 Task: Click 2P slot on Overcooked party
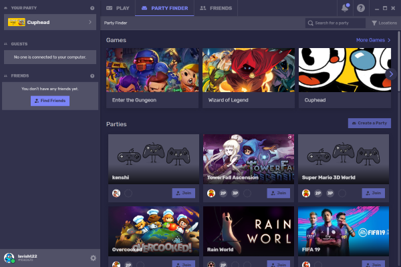click(x=128, y=264)
